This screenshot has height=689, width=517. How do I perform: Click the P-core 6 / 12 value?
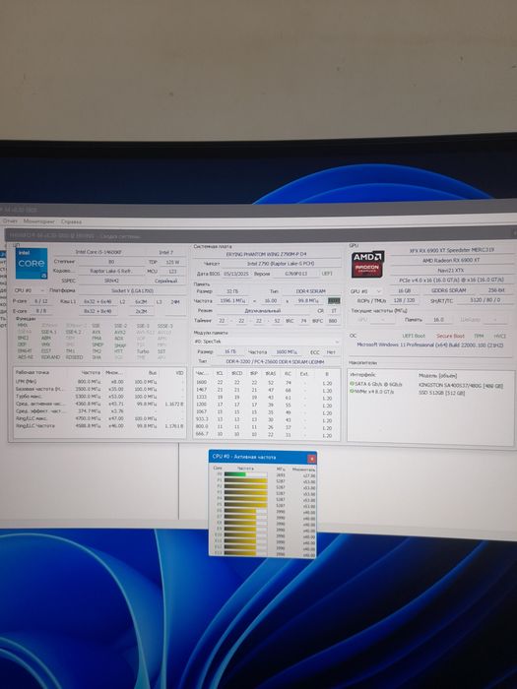(x=41, y=301)
